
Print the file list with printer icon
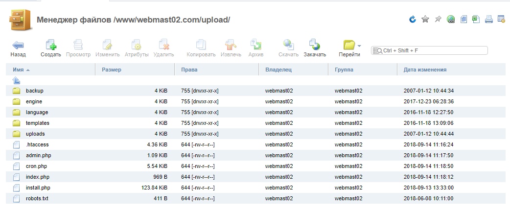click(x=488, y=20)
